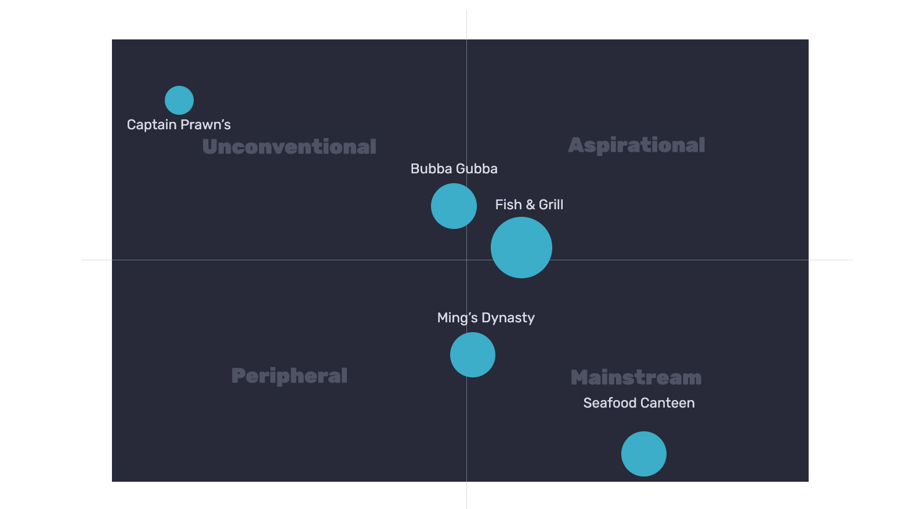Viewport: 909px width, 509px height.
Task: Click the Captain Prawn's text label
Action: point(179,125)
